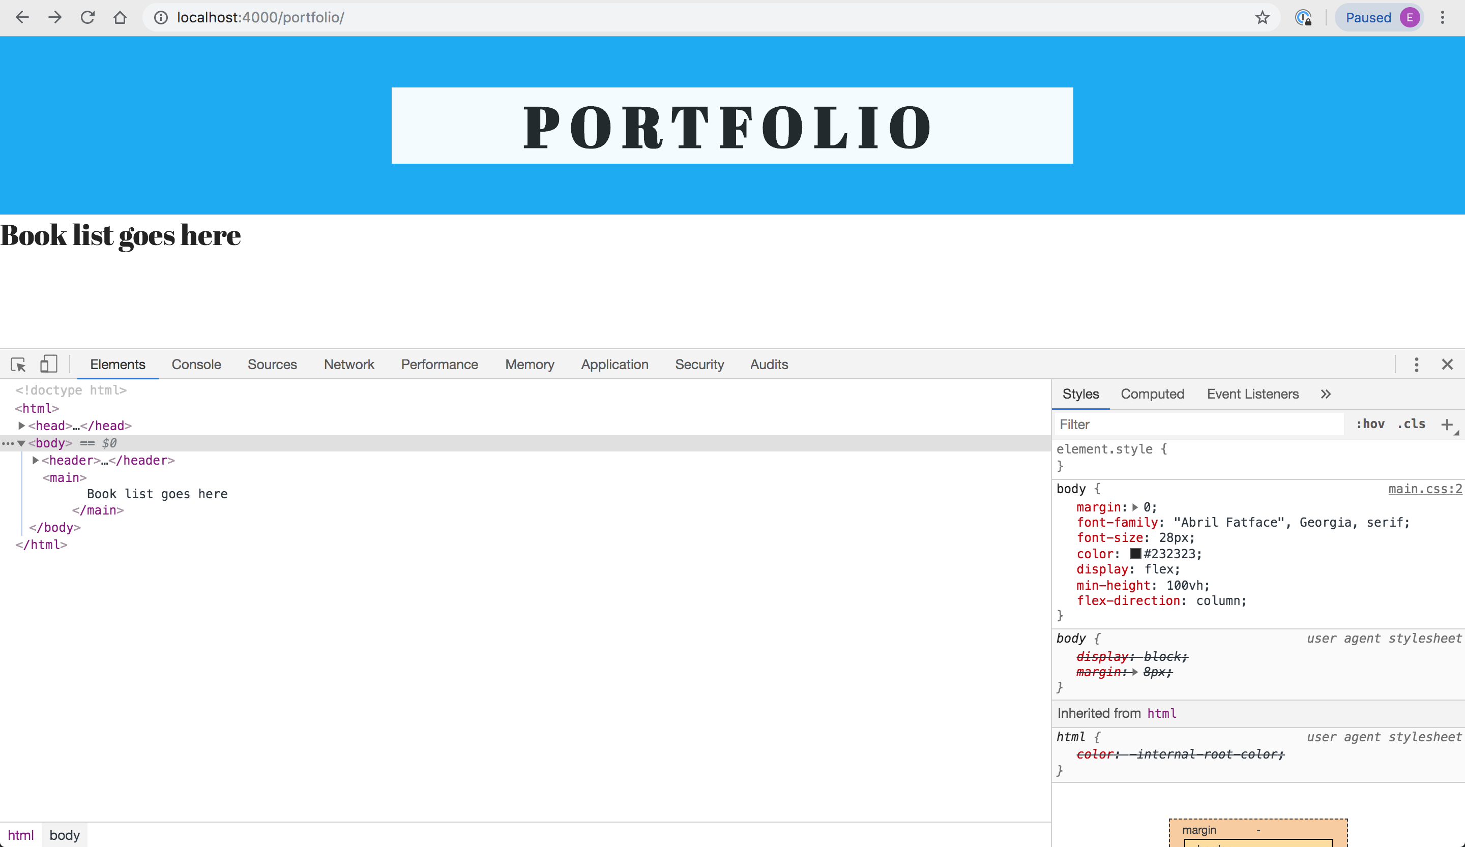Open main.css:2 source link
1465x847 pixels.
click(x=1424, y=489)
